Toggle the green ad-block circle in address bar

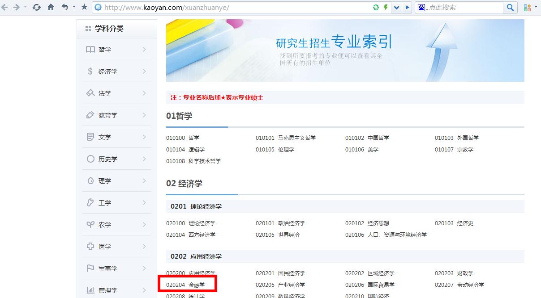375,7
